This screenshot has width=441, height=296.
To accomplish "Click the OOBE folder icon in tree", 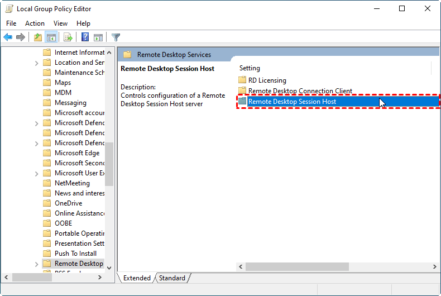I will (x=47, y=223).
